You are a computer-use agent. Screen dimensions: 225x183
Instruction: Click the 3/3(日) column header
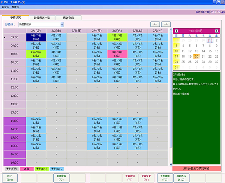point(76,31)
